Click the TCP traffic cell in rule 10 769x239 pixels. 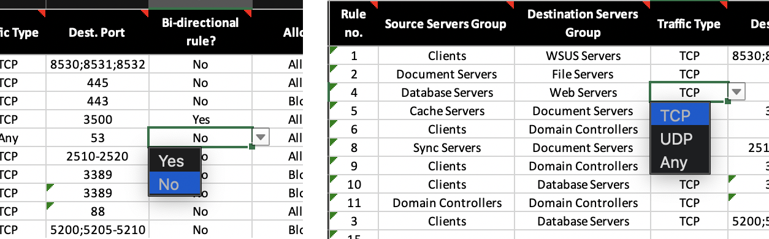point(689,184)
